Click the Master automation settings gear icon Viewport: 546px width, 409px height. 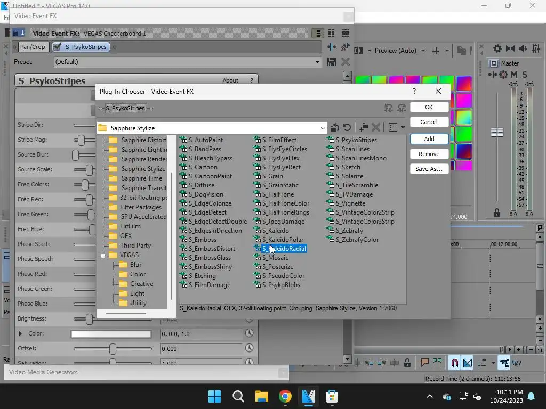503,75
